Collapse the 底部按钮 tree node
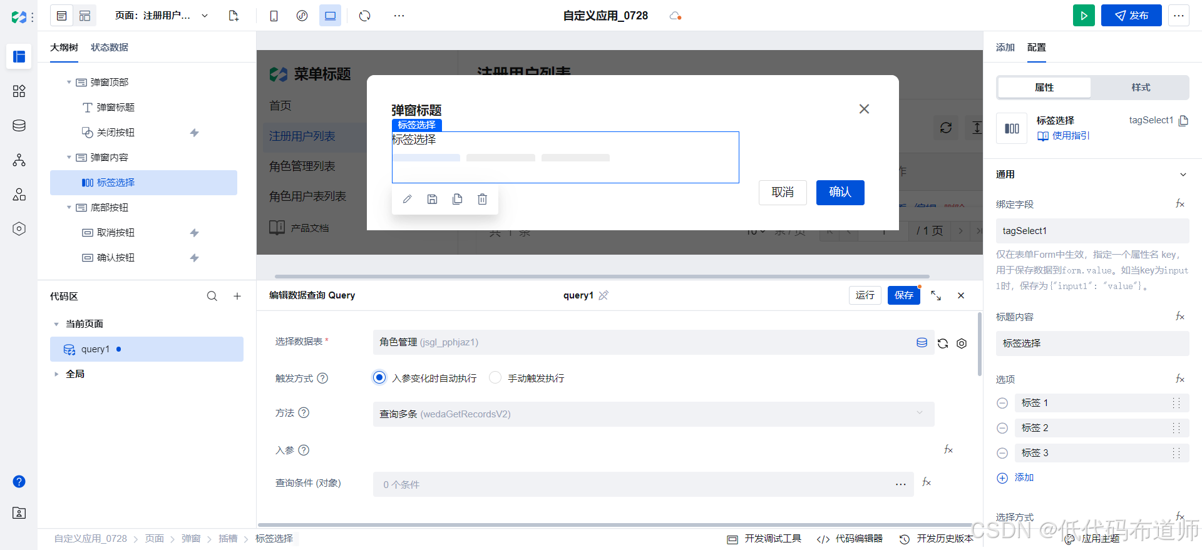Screen dimensions: 1202x550 [x=69, y=207]
